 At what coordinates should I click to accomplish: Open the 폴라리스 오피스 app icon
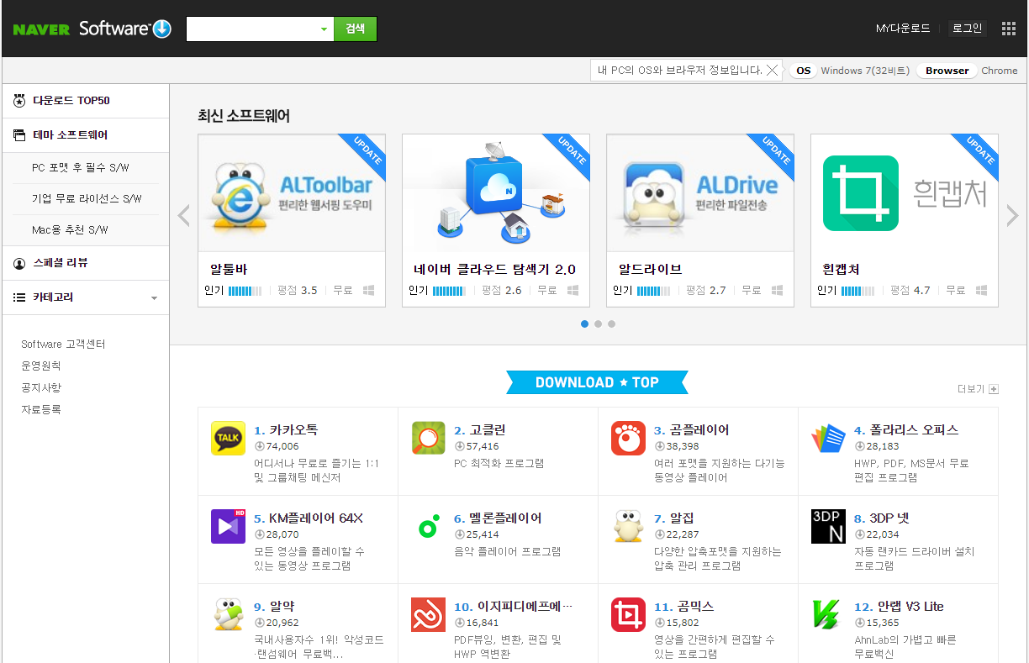(828, 439)
